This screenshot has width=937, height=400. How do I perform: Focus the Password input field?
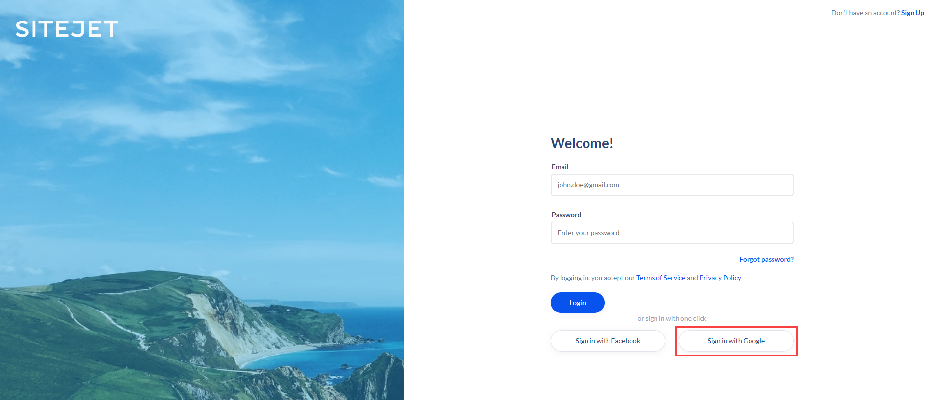pyautogui.click(x=672, y=233)
